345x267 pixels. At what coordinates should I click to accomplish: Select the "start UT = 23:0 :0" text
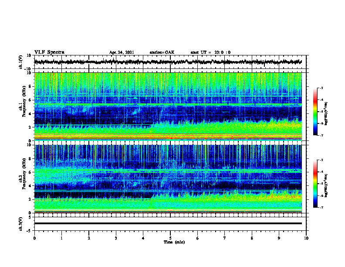point(210,52)
